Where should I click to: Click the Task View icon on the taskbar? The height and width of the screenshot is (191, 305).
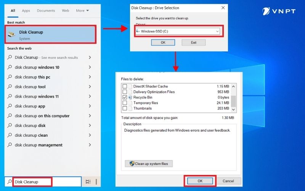coord(88,182)
